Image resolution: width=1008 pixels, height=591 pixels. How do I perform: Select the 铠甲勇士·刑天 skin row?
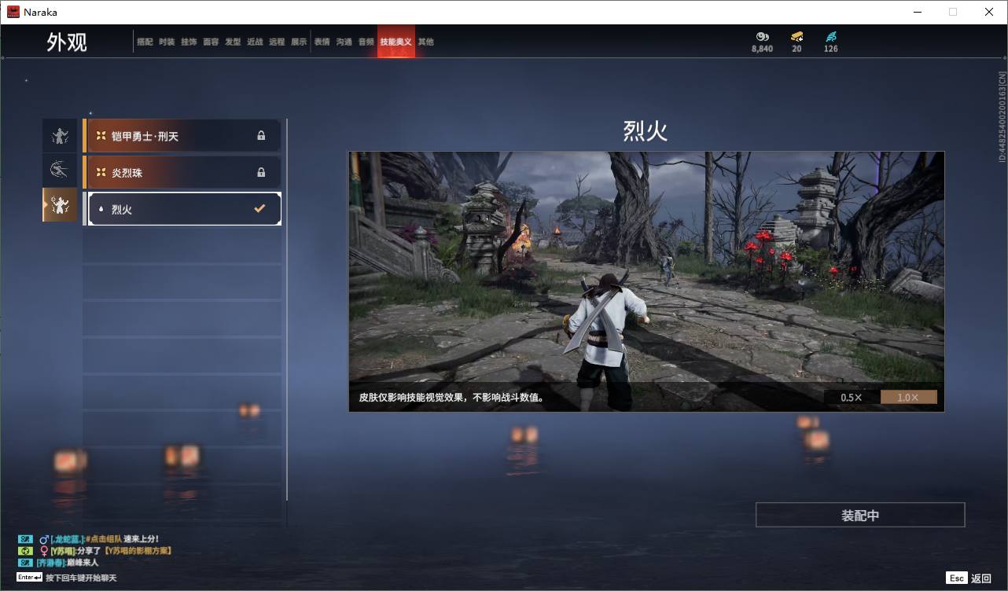(x=182, y=136)
